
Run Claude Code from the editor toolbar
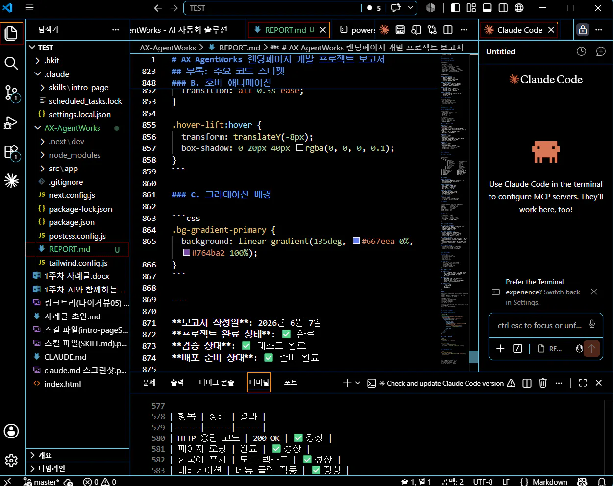tap(384, 30)
